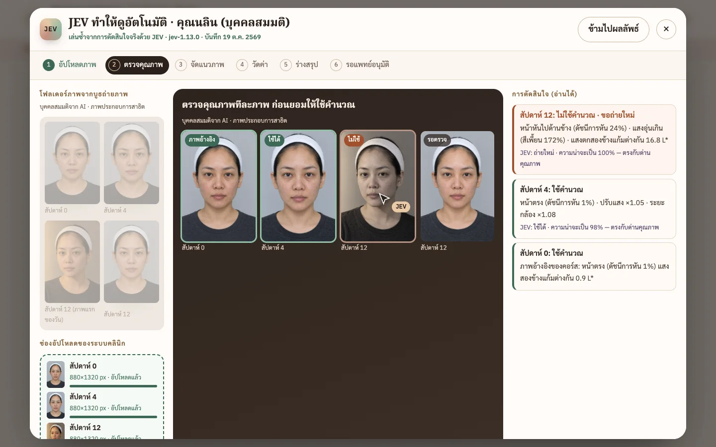Choose the สัปดาห์ 12 (ภาพแรกของวัน) folder photo
716x447 pixels.
click(x=72, y=262)
